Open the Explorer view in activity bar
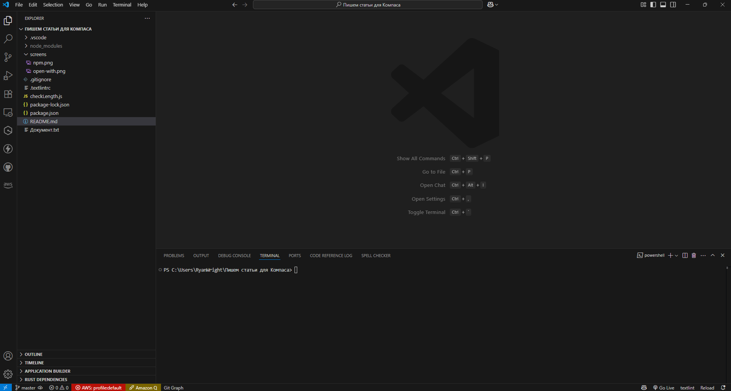Viewport: 731px width, 391px height. pyautogui.click(x=8, y=20)
